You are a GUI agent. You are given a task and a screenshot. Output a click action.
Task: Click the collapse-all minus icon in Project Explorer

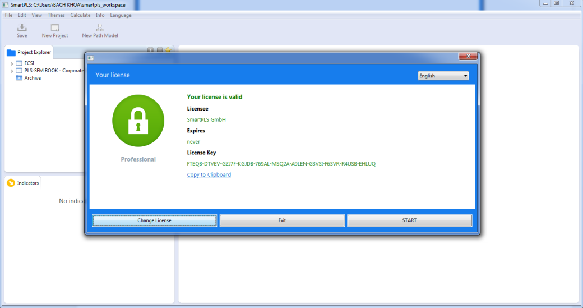pos(160,49)
